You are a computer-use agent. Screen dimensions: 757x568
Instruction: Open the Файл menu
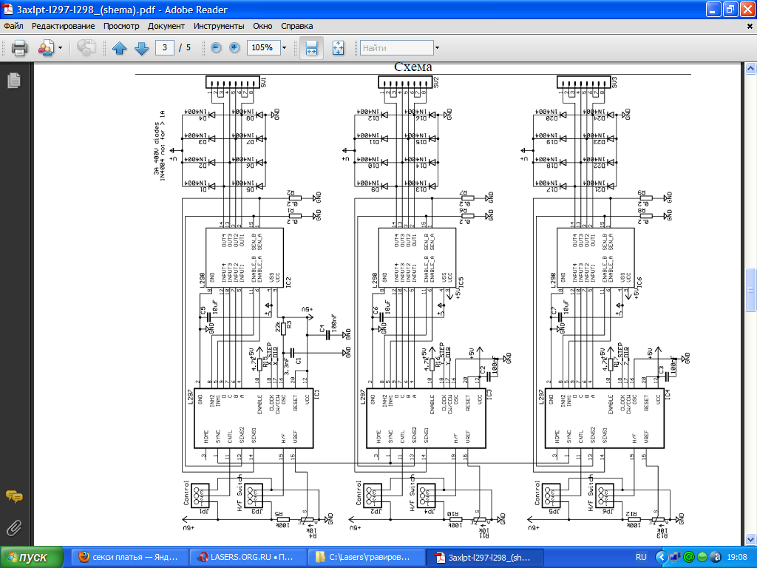(x=13, y=26)
